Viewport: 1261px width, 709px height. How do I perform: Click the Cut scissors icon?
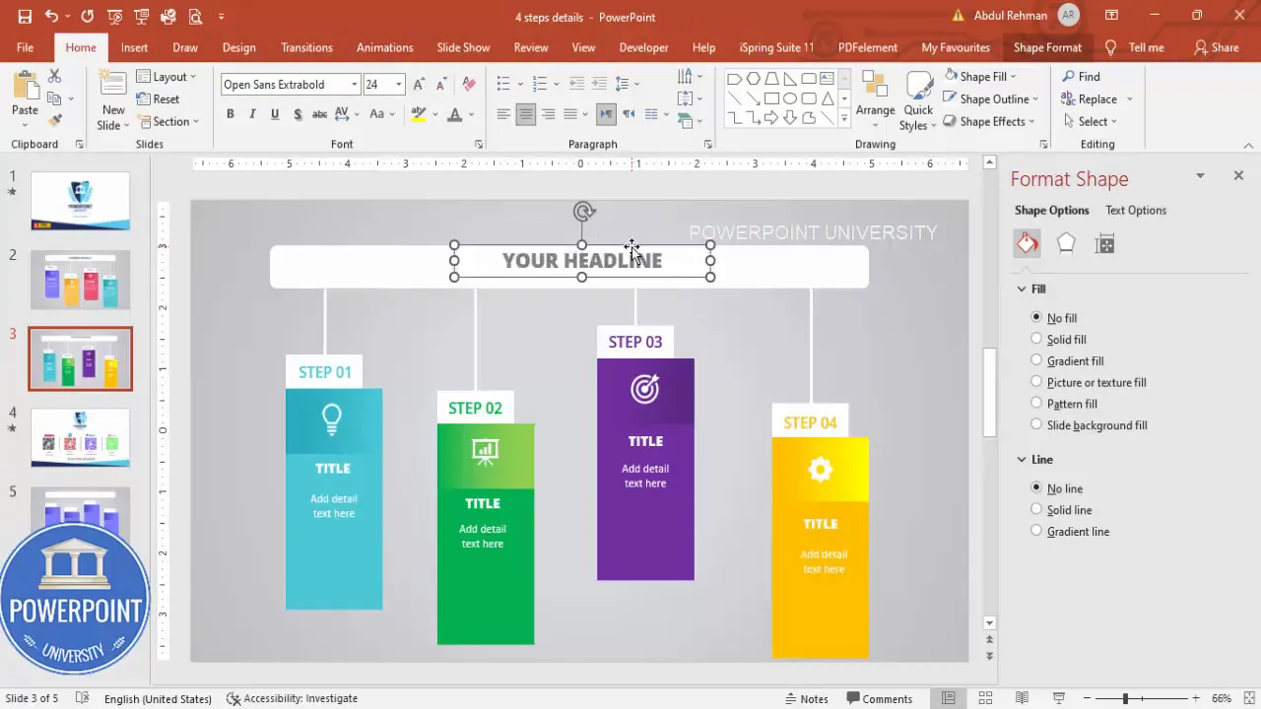54,76
